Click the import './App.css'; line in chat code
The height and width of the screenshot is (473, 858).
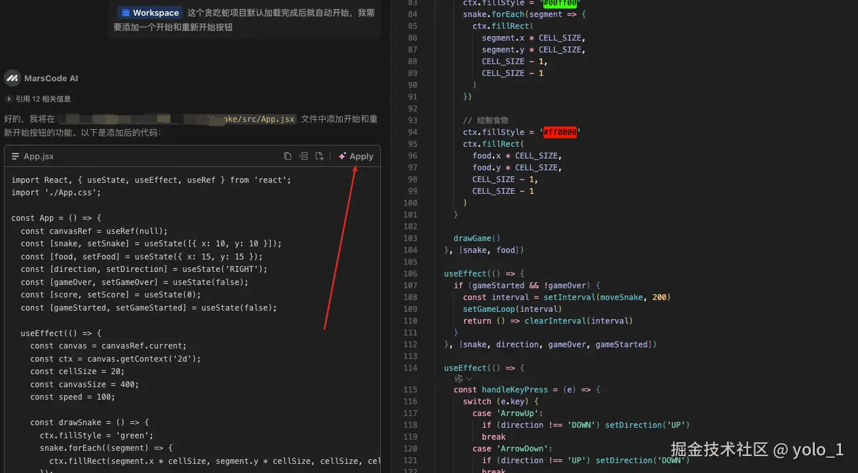click(x=56, y=193)
